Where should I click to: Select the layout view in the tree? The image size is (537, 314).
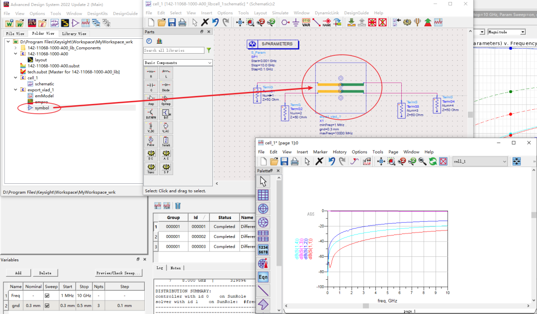tap(41, 60)
